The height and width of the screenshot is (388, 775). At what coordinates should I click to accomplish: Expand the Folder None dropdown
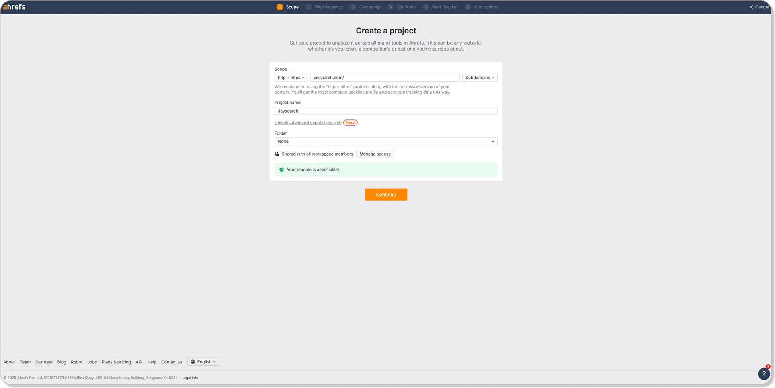pos(386,141)
